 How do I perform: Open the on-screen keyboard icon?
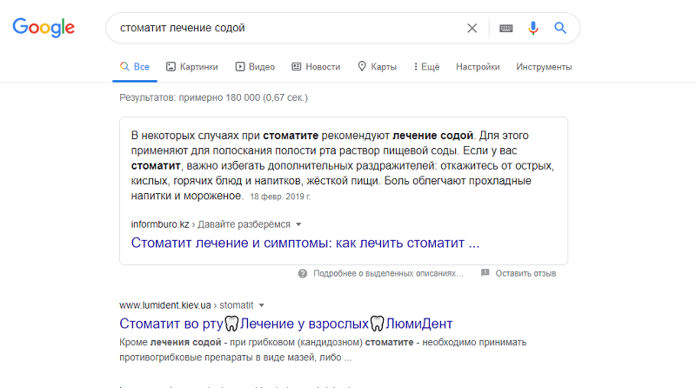click(505, 28)
